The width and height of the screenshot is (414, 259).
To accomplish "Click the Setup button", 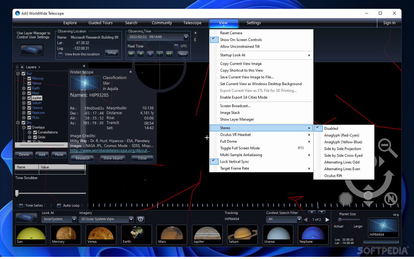I will [112, 53].
